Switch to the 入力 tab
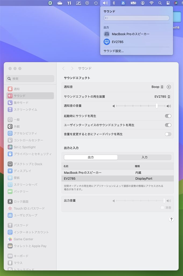 tap(144, 157)
